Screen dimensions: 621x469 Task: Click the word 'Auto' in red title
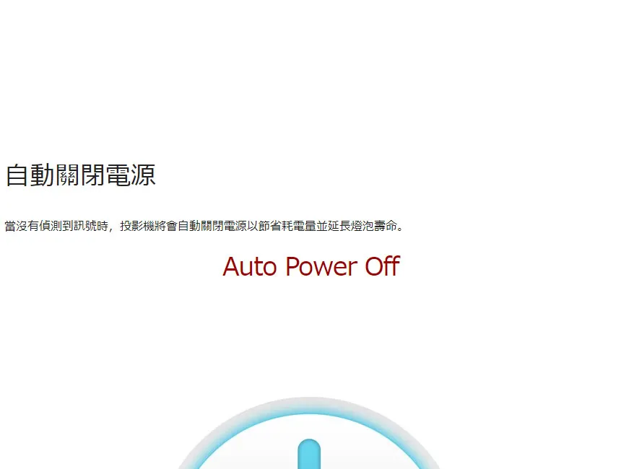pos(249,266)
